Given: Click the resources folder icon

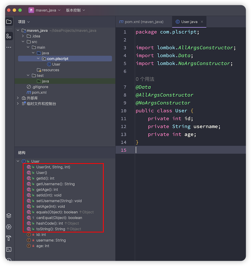Looking at the screenshot, I should click(x=39, y=70).
